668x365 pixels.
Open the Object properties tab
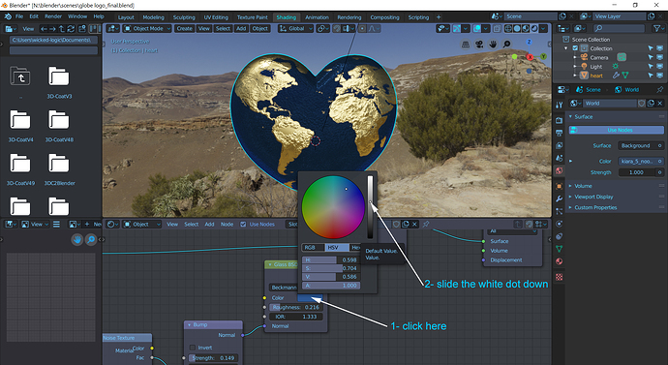coord(560,186)
